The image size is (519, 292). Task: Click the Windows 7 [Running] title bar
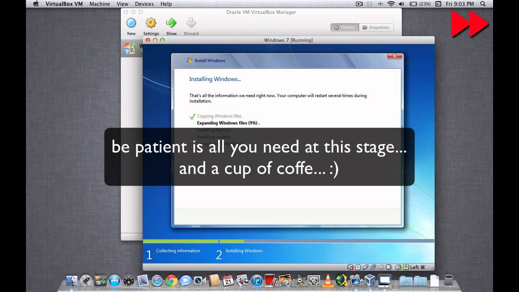pyautogui.click(x=288, y=40)
